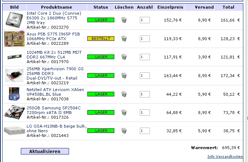The width and height of the screenshot is (248, 162).
Task: Click LAGER badge in 1024MB Kit row
Action: (x=101, y=57)
